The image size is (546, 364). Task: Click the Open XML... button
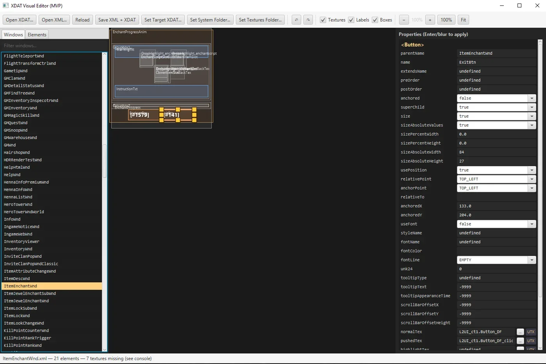pos(54,20)
